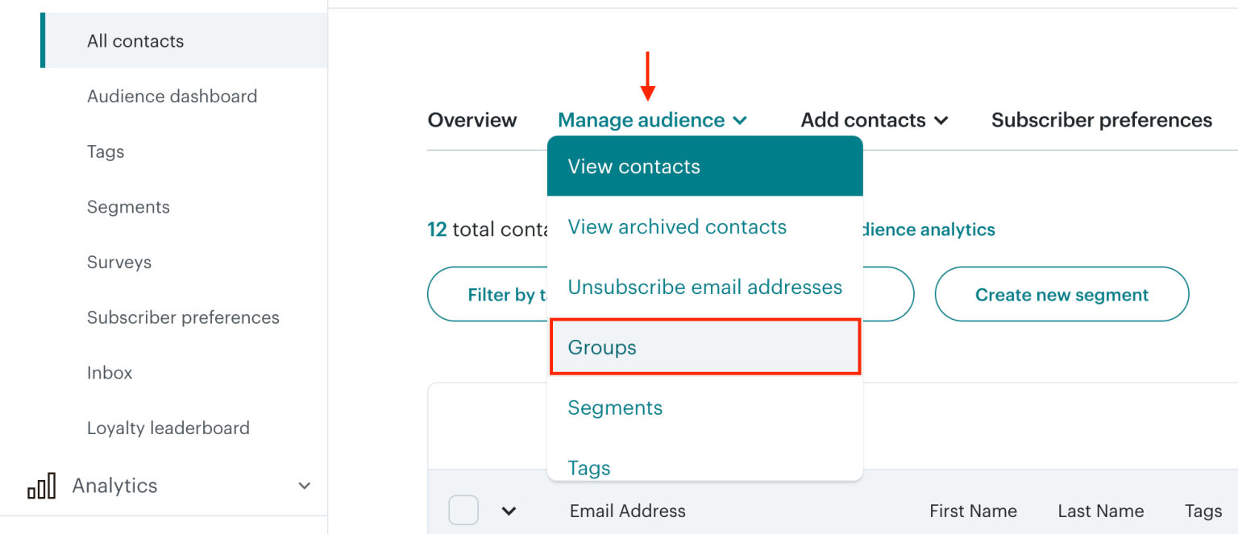Select the Groups menu entry
The height and width of the screenshot is (534, 1238).
point(601,347)
